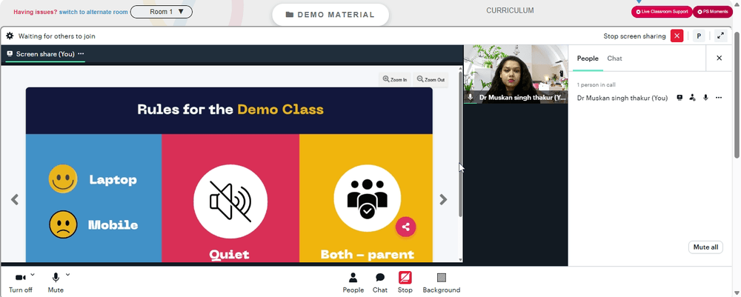Screen dimensions: 741x297
Task: Click the pink share icon on the slide
Action: click(405, 227)
